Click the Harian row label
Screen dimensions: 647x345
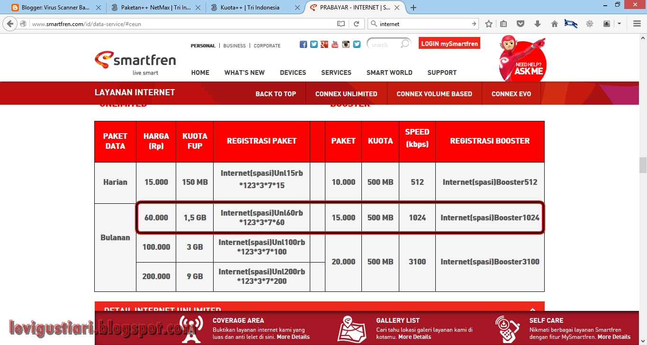[115, 182]
